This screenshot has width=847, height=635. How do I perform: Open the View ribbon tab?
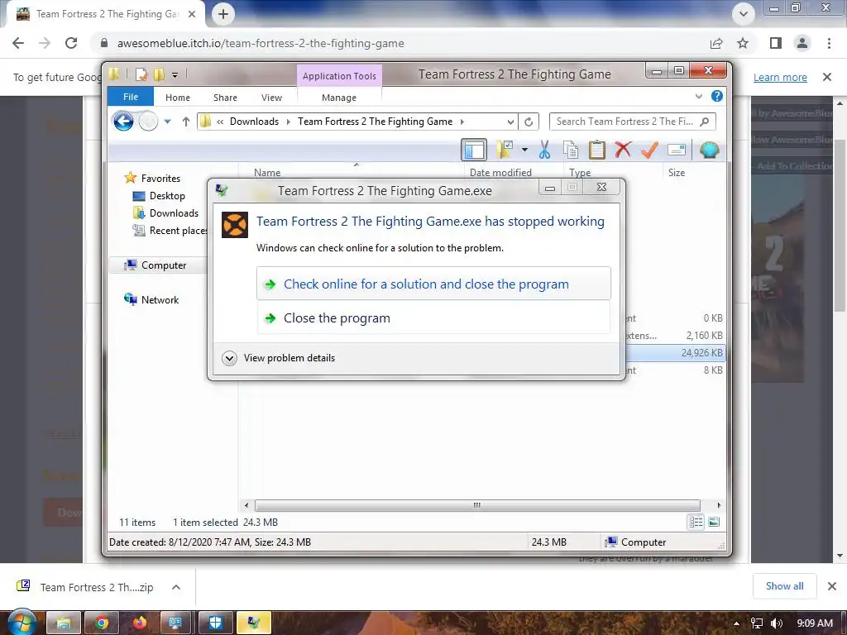271,98
